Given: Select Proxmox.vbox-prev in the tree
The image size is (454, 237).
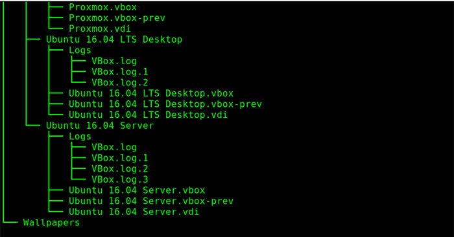Looking at the screenshot, I should [x=117, y=18].
